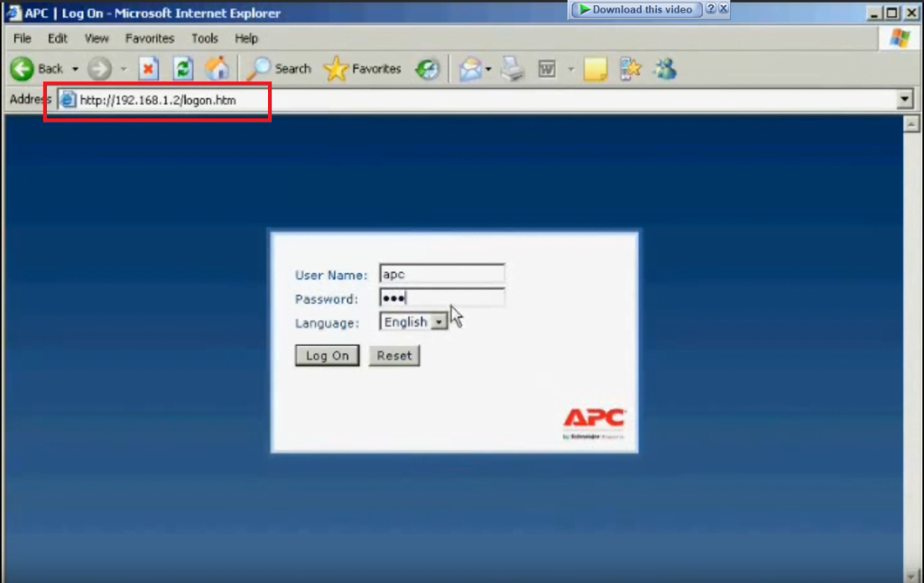Click Download this video button
This screenshot has height=583, width=924.
[636, 9]
